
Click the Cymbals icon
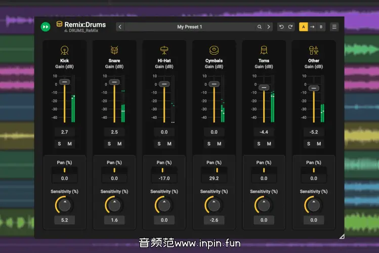tap(214, 50)
